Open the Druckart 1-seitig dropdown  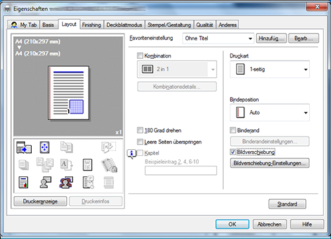pyautogui.click(x=269, y=69)
